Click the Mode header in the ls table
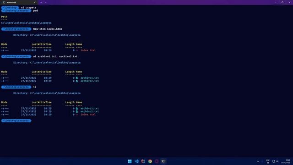The height and width of the screenshot is (165, 293). click(x=4, y=102)
